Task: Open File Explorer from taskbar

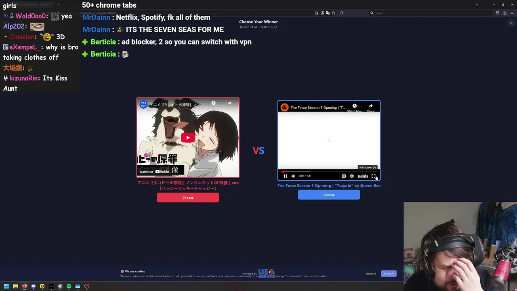Action: click(15, 286)
